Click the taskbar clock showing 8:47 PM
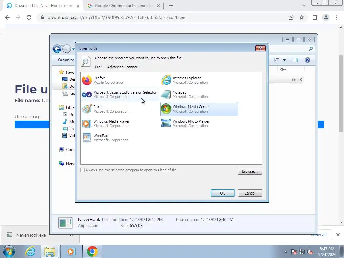The width and height of the screenshot is (344, 258). 327,252
